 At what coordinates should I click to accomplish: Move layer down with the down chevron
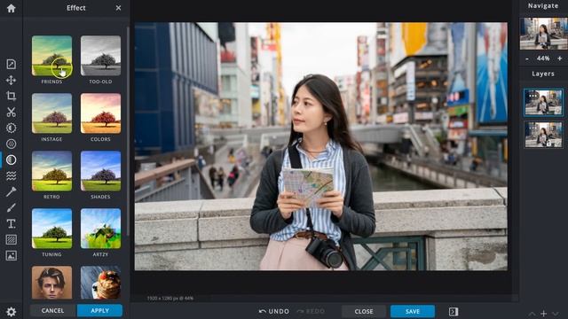(556, 314)
